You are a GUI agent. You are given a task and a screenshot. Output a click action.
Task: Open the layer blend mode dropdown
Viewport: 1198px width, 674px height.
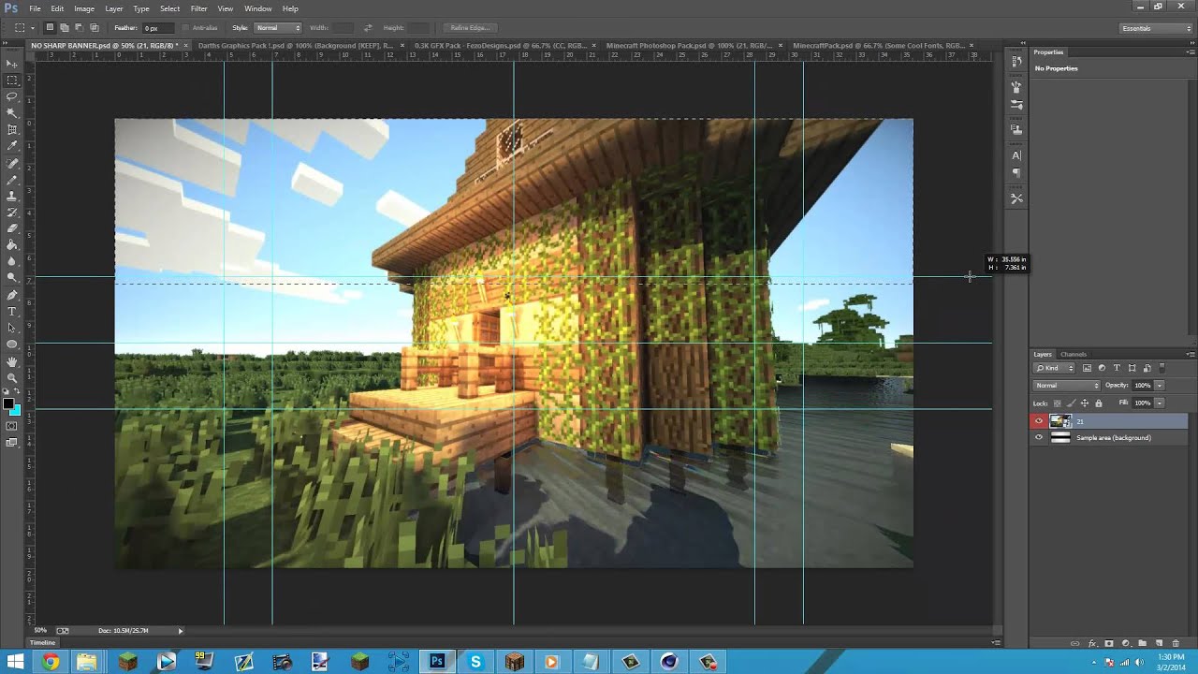point(1067,386)
